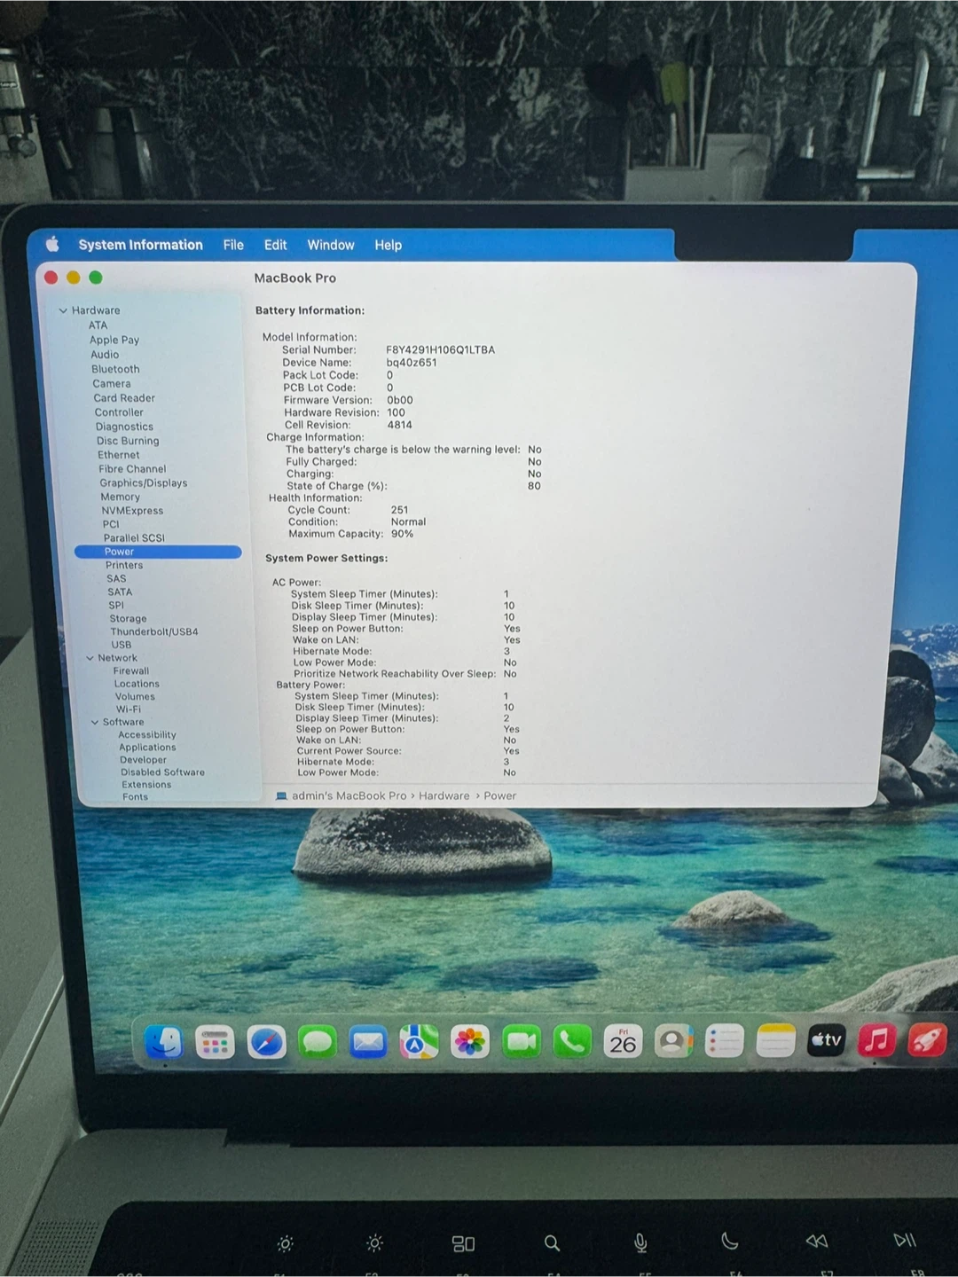Screen dimensions: 958x1277
Task: Collapse the Software section
Action: point(95,722)
